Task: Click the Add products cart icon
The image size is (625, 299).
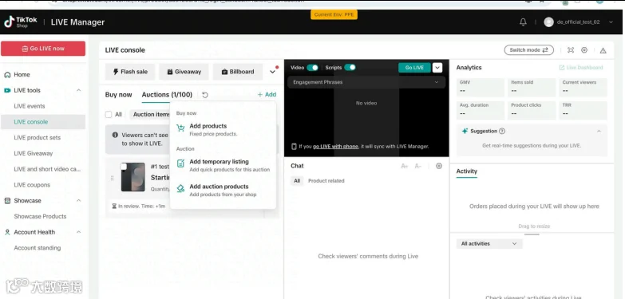Action: tap(180, 128)
